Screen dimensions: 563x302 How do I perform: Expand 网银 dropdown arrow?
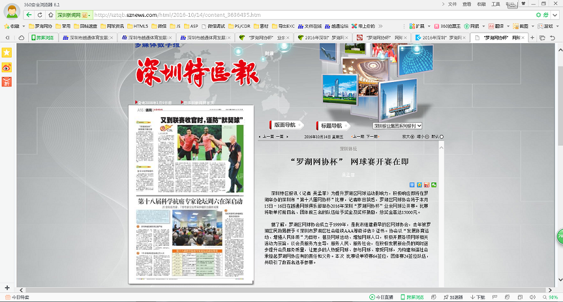[x=483, y=26]
